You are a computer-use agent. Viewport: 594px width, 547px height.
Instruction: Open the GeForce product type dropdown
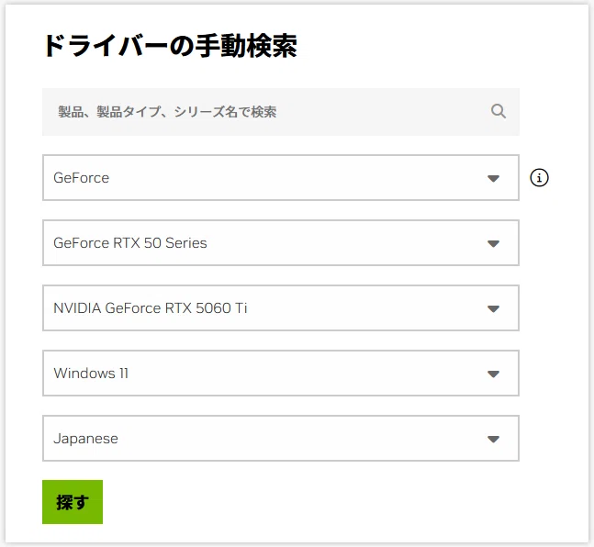(x=281, y=178)
